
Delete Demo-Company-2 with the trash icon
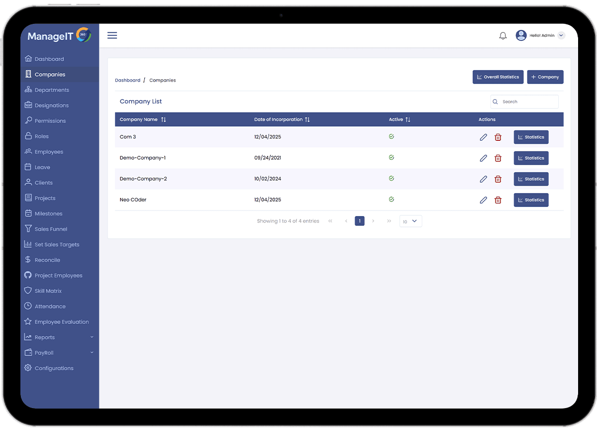(498, 179)
